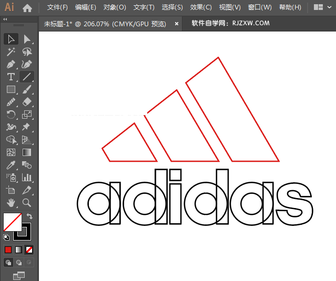Image resolution: width=336 pixels, height=281 pixels.
Task: Activate the Type tool
Action: coord(11,77)
